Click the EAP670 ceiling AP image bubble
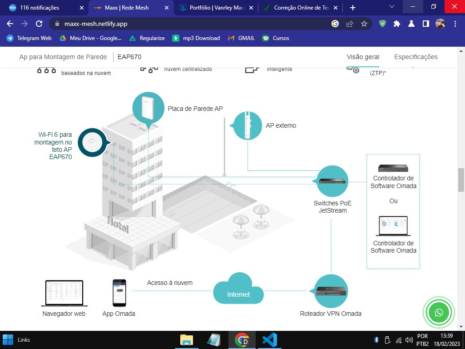The image size is (465, 349). click(92, 142)
